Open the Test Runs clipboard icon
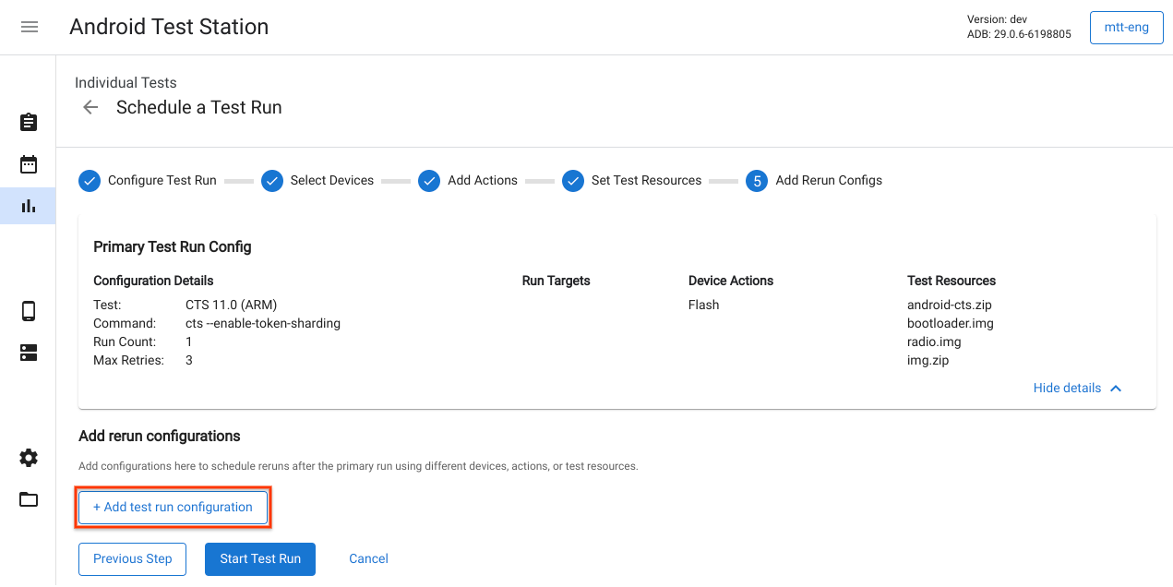This screenshot has height=587, width=1173. [28, 122]
